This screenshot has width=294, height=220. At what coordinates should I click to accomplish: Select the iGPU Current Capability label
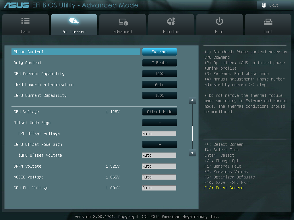(40, 95)
